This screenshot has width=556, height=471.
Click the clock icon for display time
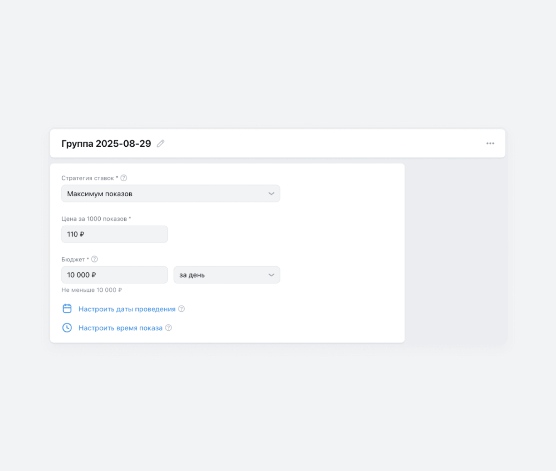tap(67, 328)
